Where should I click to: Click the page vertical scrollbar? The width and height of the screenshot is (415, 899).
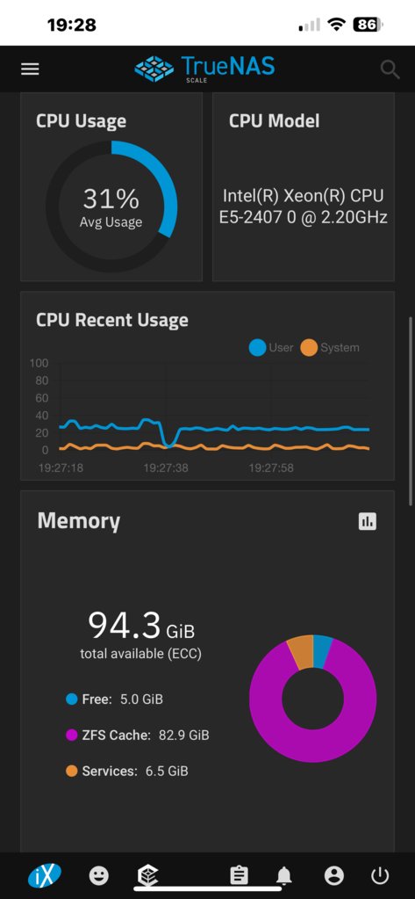411,410
